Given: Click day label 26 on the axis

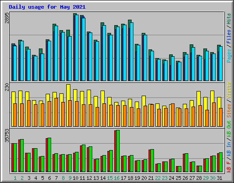Looking at the screenshot, I should click(185, 178).
